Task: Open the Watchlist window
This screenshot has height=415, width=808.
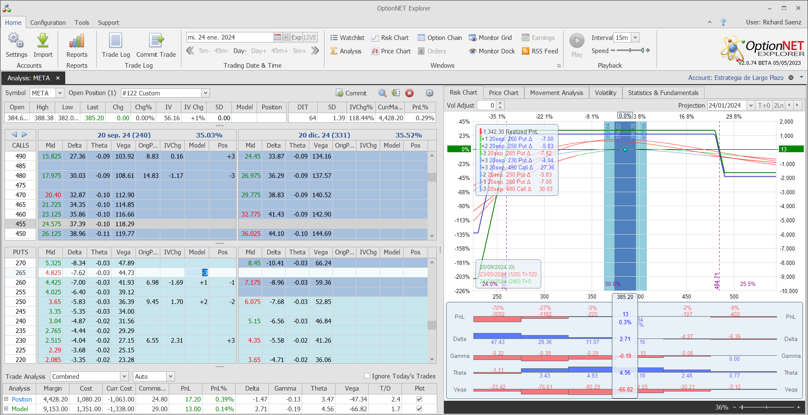Action: [x=347, y=38]
